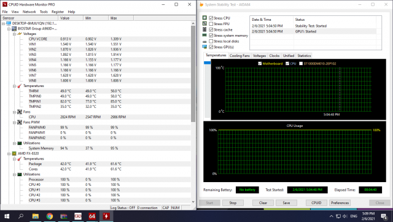The height and width of the screenshot is (222, 393).
Task: Open the View menu
Action: (15, 12)
